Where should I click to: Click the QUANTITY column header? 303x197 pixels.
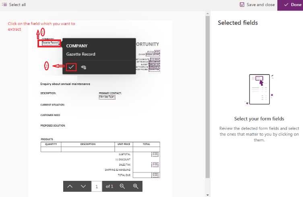51,144
